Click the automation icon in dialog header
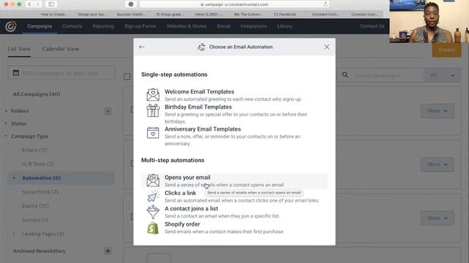 pos(202,47)
